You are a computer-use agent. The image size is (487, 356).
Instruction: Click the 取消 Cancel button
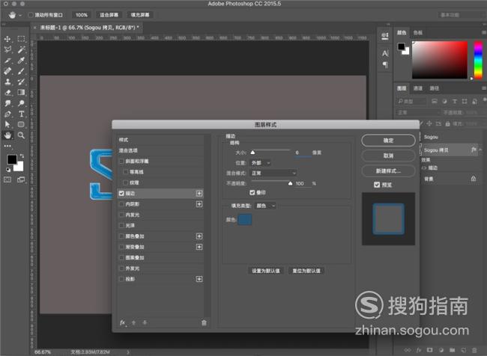tap(388, 156)
